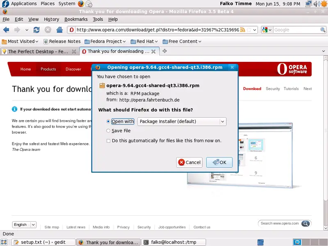
Task: Click the RSS feed icon in address bar
Action: 242,30
